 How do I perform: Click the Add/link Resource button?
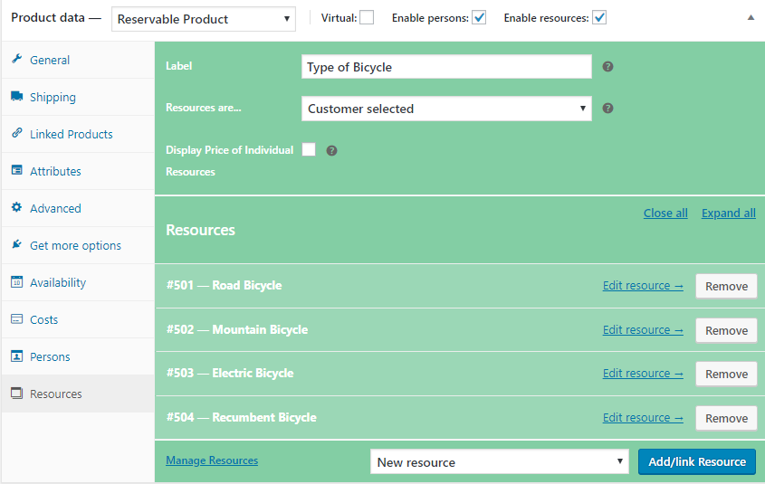pyautogui.click(x=696, y=461)
